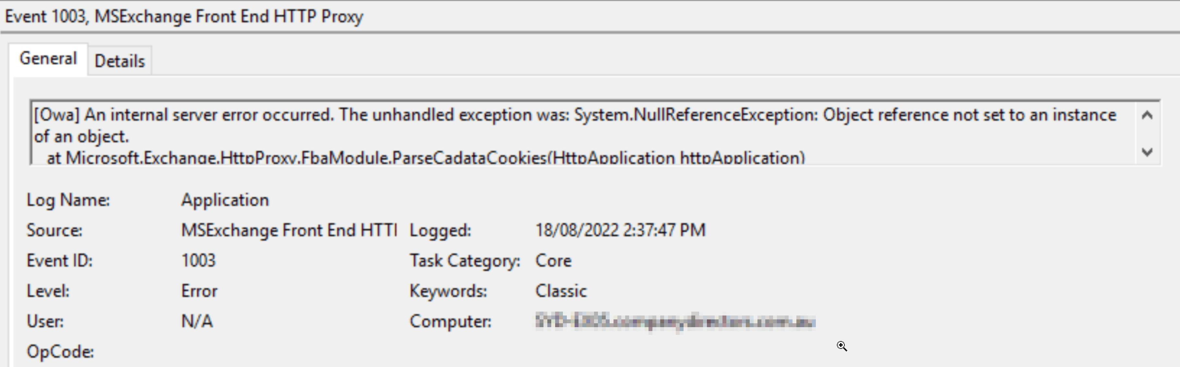Click the Event 1003 header title

[184, 17]
